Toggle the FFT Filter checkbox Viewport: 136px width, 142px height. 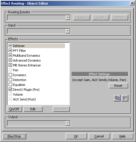[10, 50]
